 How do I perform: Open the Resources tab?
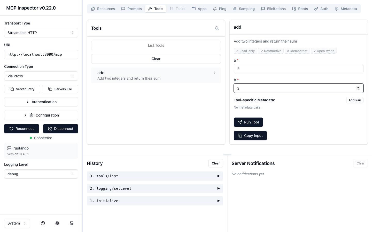(x=103, y=9)
